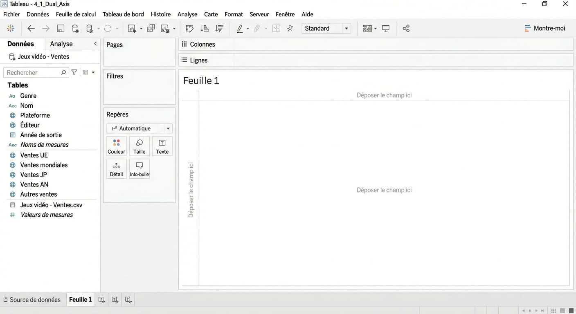Image resolution: width=576 pixels, height=314 pixels.
Task: Run the refresh update icon
Action: click(x=108, y=28)
